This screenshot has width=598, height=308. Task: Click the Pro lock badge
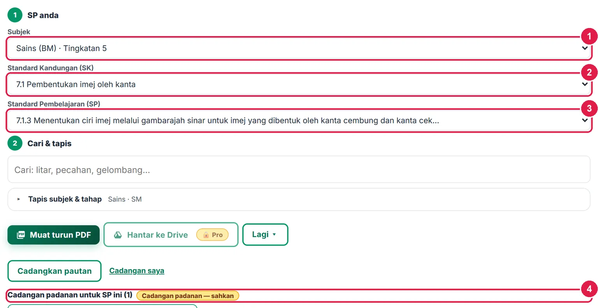[x=213, y=235]
